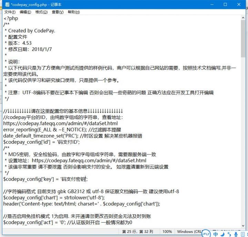Click the moon icon on iFLY toolbar
Screen dimensions: 248x237
(223, 234)
